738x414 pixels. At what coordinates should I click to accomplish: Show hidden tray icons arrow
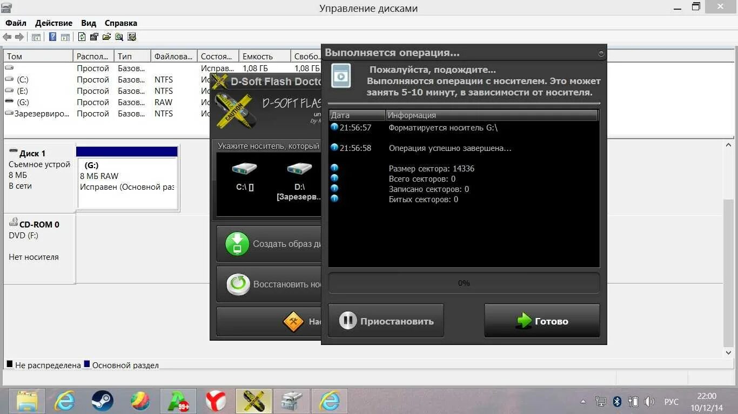pos(583,402)
